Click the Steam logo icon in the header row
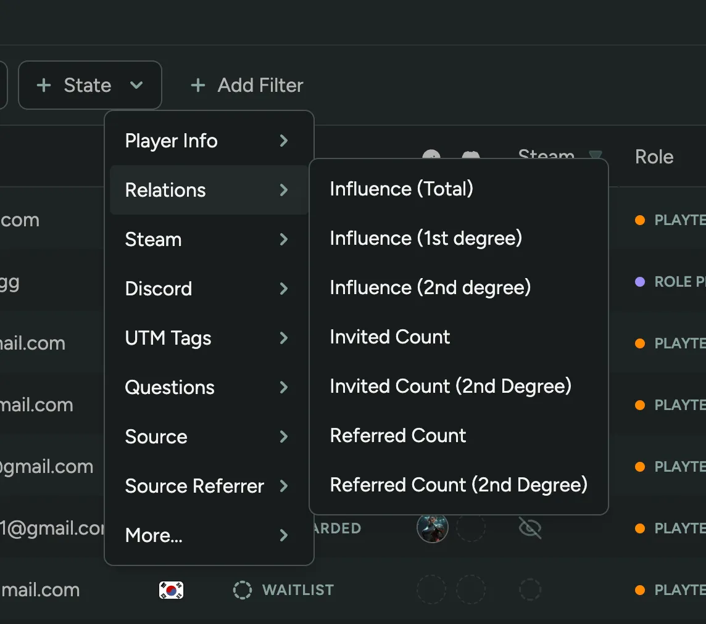This screenshot has height=624, width=706. coord(432,154)
